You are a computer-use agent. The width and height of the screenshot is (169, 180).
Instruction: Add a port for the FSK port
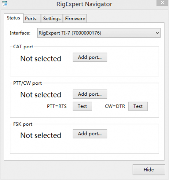pyautogui.click(x=90, y=133)
